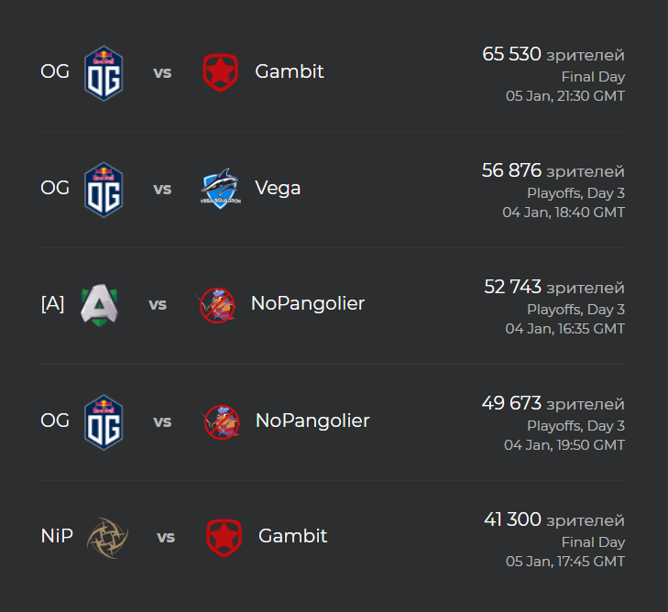Select NoPangolier name in the Alliance match
Image resolution: width=668 pixels, height=612 pixels.
308,303
